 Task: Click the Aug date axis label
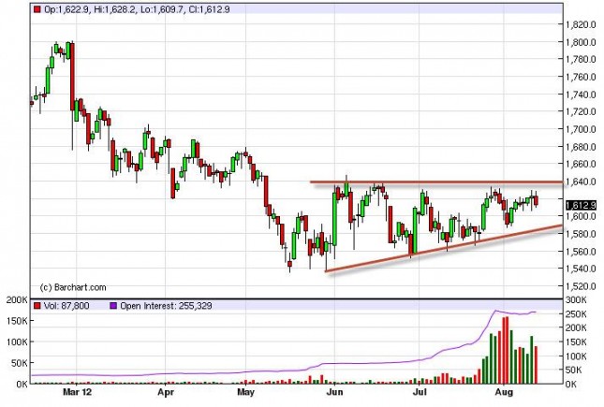[504, 392]
